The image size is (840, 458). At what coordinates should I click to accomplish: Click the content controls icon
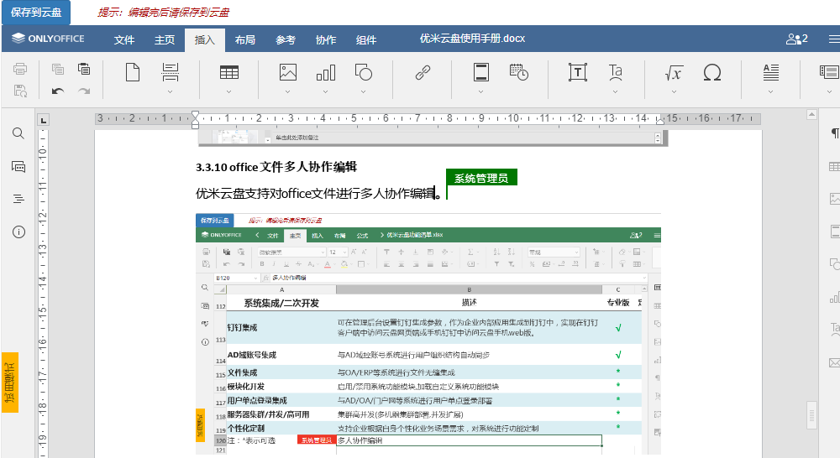829,72
